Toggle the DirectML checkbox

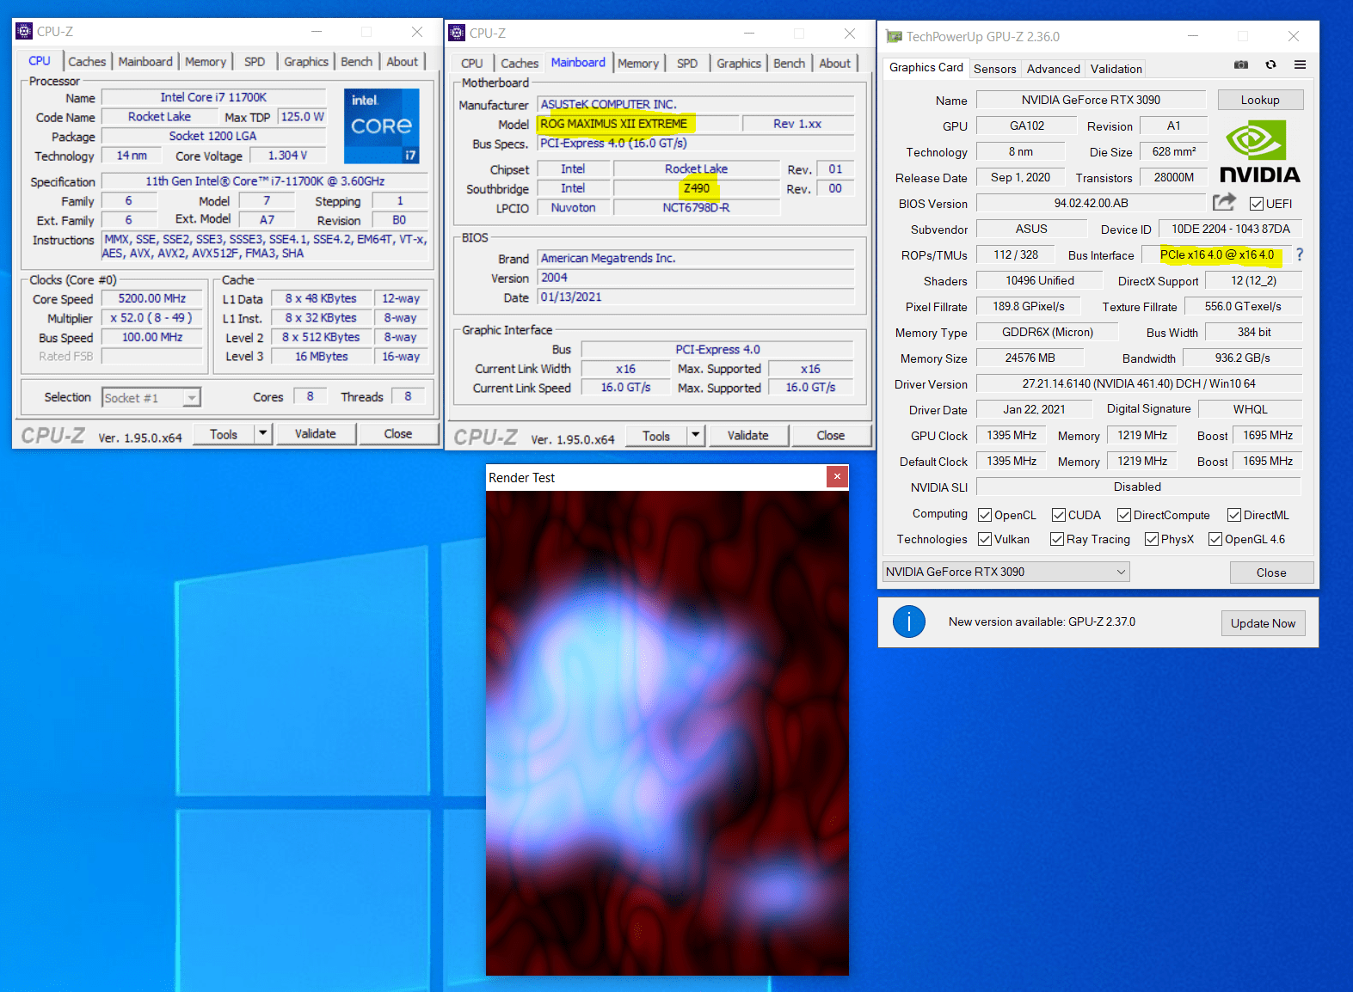pos(1234,515)
